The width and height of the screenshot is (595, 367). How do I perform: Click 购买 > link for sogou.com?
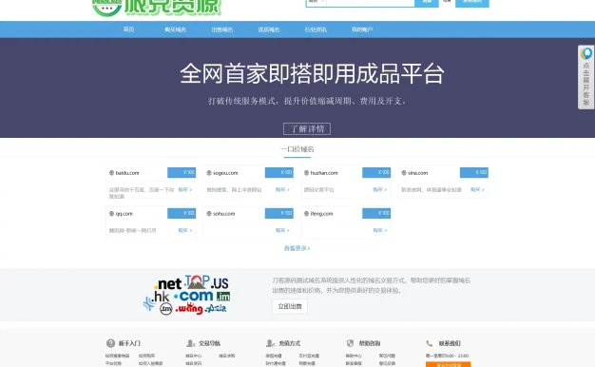(x=282, y=189)
